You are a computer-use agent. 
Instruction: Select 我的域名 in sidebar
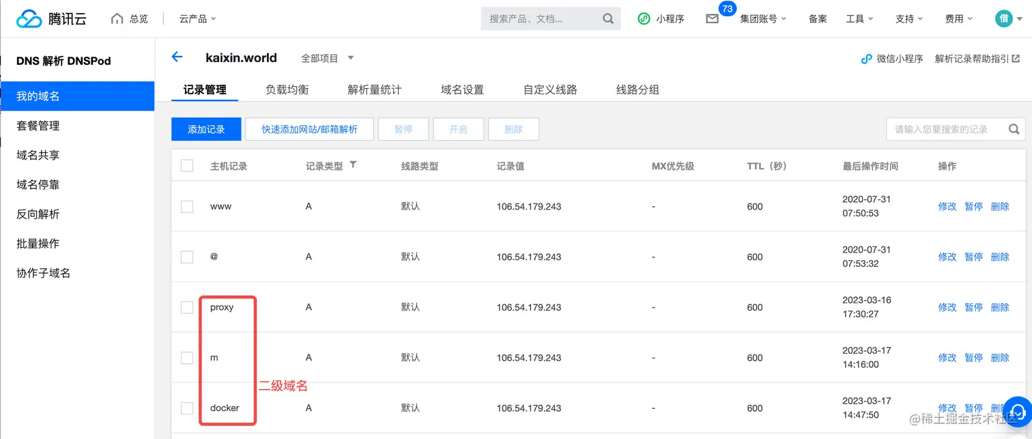pyautogui.click(x=77, y=96)
